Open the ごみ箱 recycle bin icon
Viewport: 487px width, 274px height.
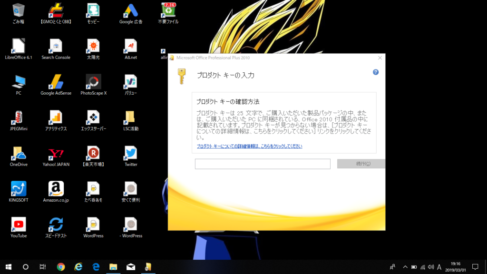click(19, 13)
